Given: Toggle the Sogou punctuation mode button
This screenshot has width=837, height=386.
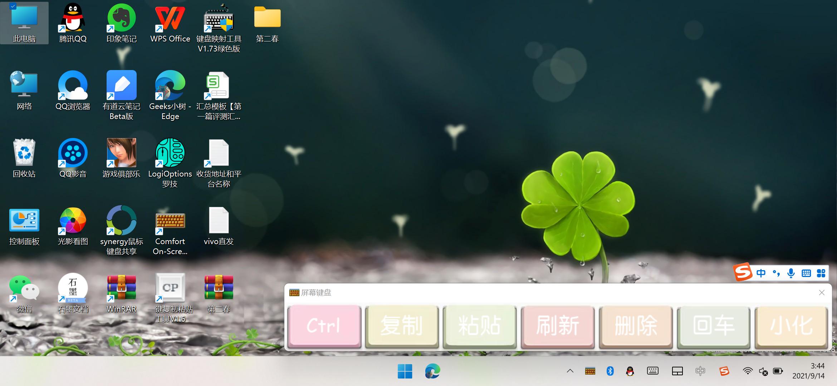Looking at the screenshot, I should pos(776,273).
